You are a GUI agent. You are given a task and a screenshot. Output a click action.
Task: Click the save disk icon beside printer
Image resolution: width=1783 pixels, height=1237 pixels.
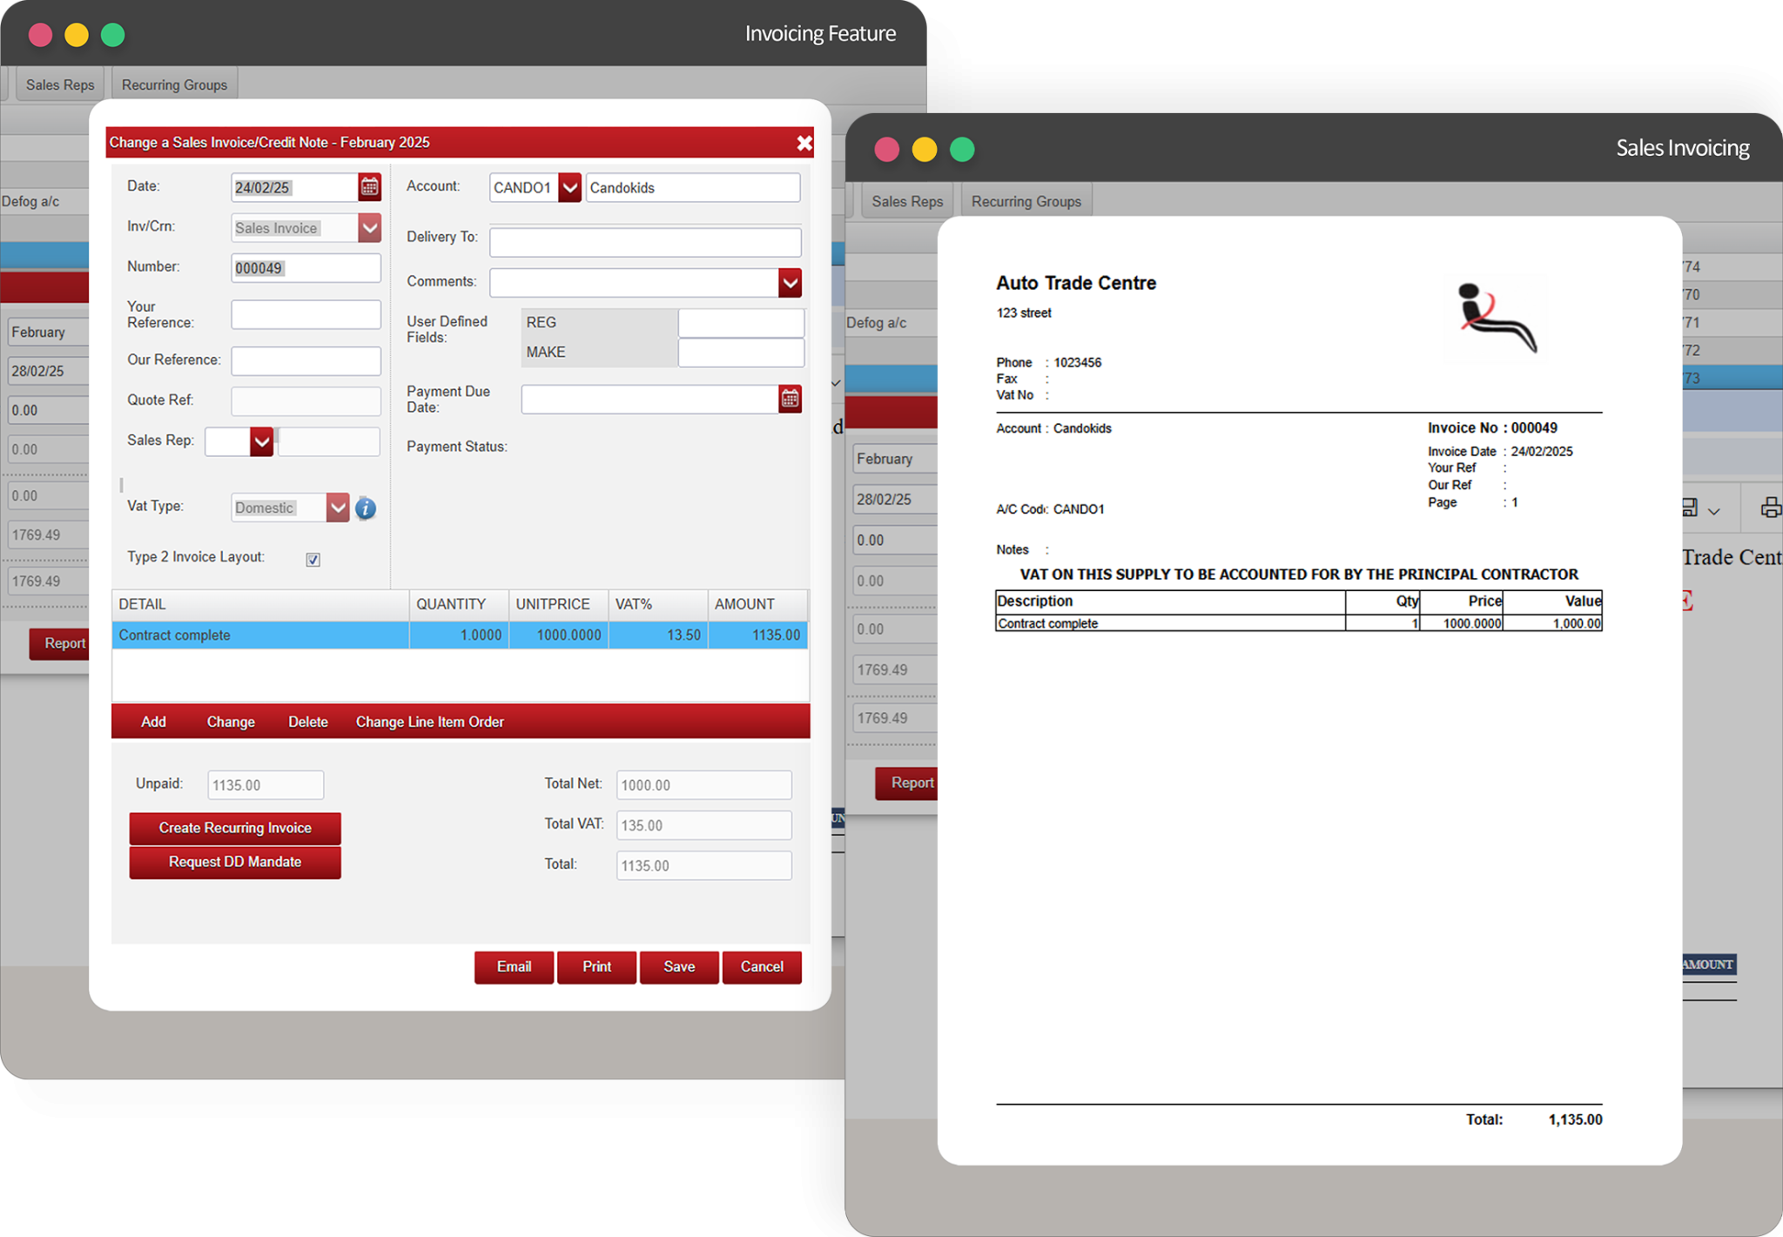coord(1689,508)
